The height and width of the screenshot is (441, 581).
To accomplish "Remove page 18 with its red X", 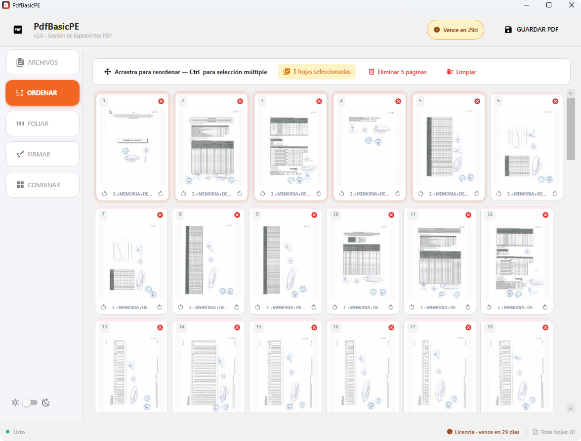I will tap(545, 327).
